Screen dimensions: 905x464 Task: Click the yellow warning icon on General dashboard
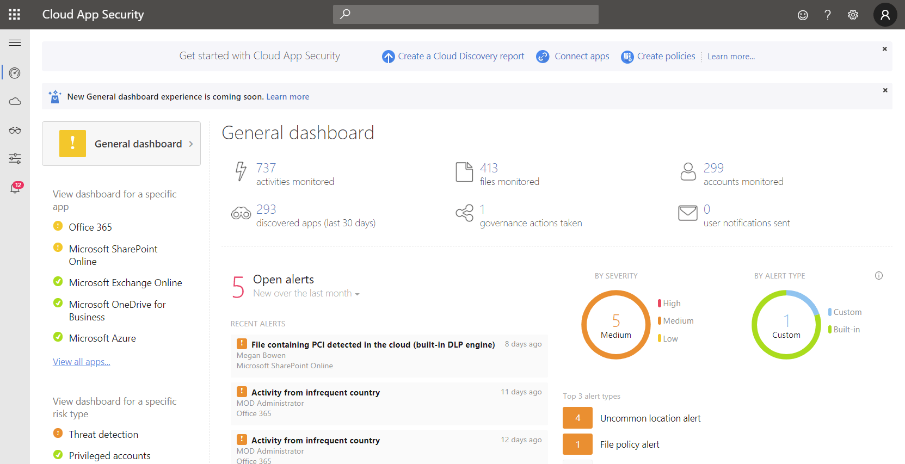(73, 144)
